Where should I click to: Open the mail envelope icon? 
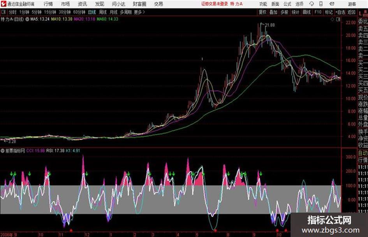click(x=332, y=4)
